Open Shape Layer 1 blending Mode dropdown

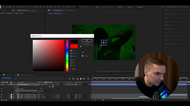(x=59, y=85)
